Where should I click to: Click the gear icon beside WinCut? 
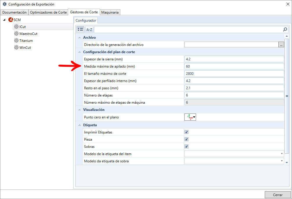pyautogui.click(x=17, y=47)
